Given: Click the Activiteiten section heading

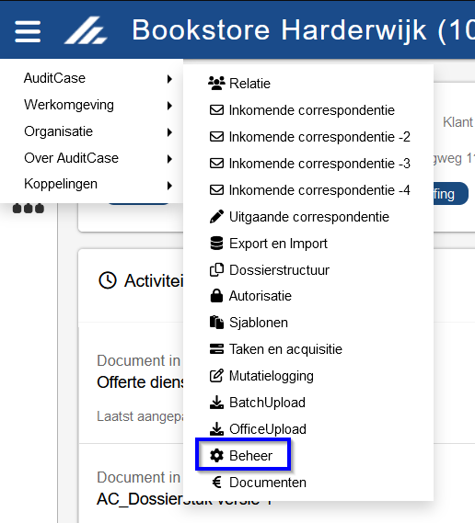Looking at the screenshot, I should pos(154,280).
